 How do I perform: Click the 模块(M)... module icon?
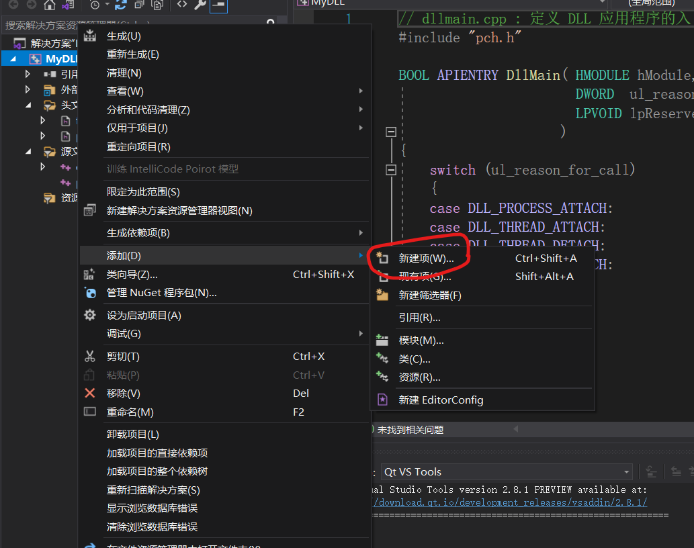[382, 340]
